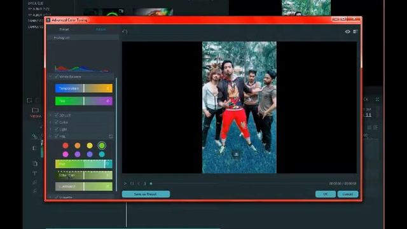This screenshot has height=229, width=407.
Task: Click the undo arrow above the preview
Action: (125, 32)
